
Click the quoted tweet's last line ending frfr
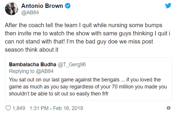(59, 94)
